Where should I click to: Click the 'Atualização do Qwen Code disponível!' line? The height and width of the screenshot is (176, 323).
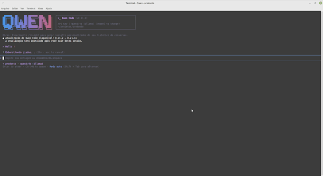coord(41,38)
